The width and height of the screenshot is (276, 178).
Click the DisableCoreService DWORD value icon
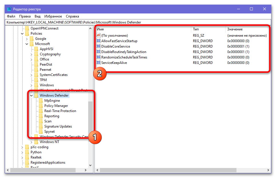[98, 46]
